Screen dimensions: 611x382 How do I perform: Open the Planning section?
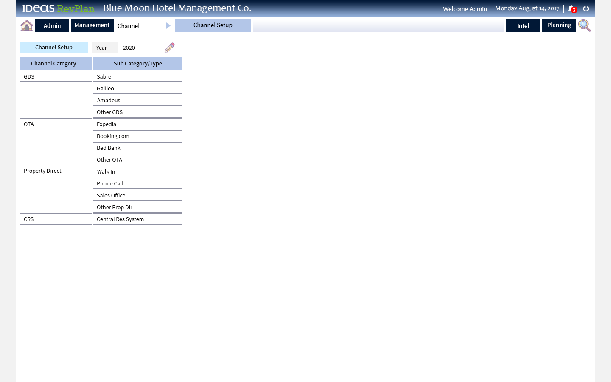pyautogui.click(x=559, y=25)
